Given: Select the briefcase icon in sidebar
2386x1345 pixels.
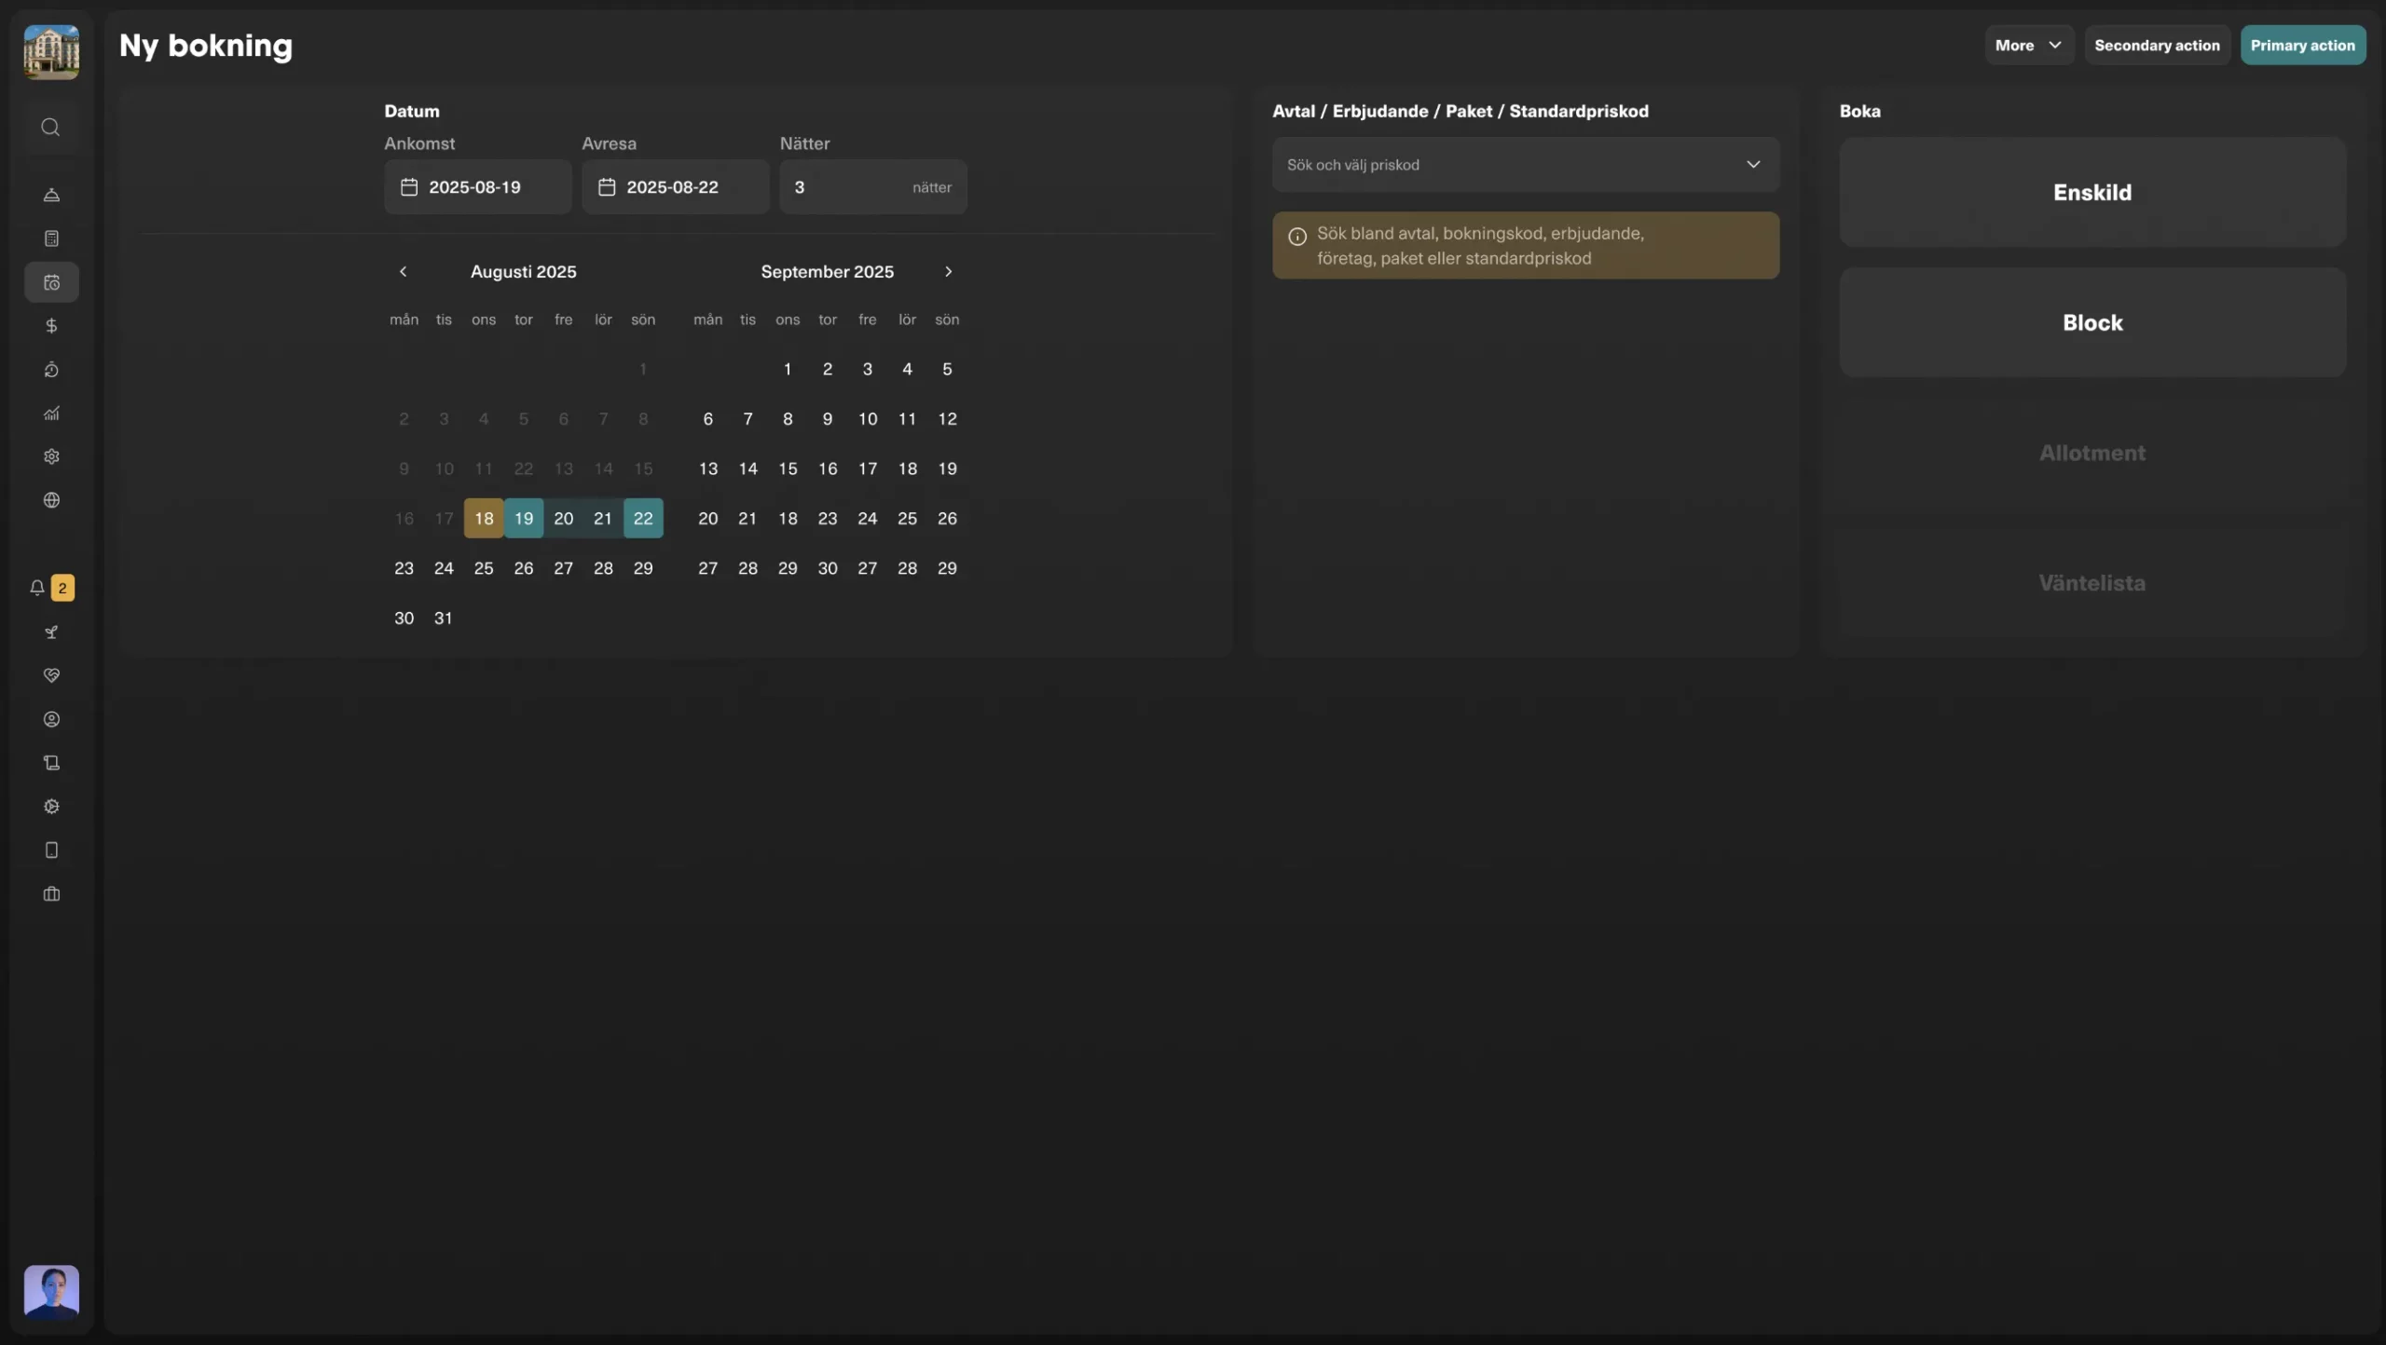Looking at the screenshot, I should [x=51, y=894].
